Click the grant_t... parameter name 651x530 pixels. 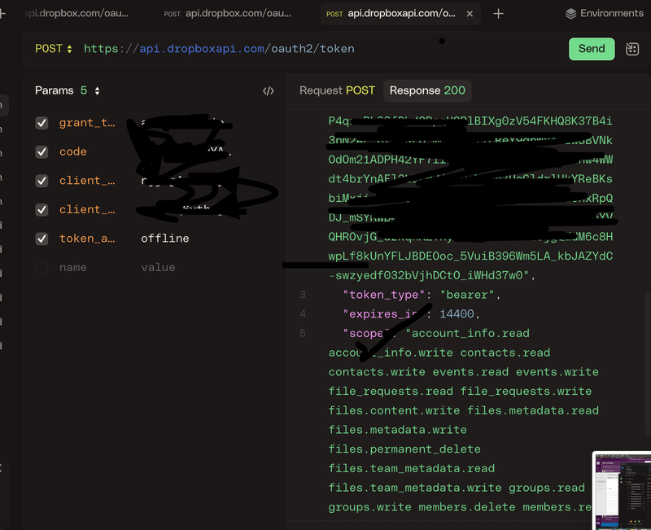coord(87,123)
